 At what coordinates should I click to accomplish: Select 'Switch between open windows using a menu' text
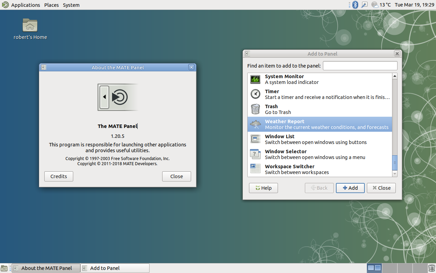point(315,157)
